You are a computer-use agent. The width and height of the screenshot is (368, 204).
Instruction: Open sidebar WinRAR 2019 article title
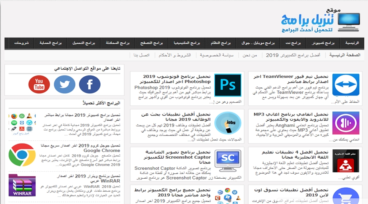(x=89, y=178)
